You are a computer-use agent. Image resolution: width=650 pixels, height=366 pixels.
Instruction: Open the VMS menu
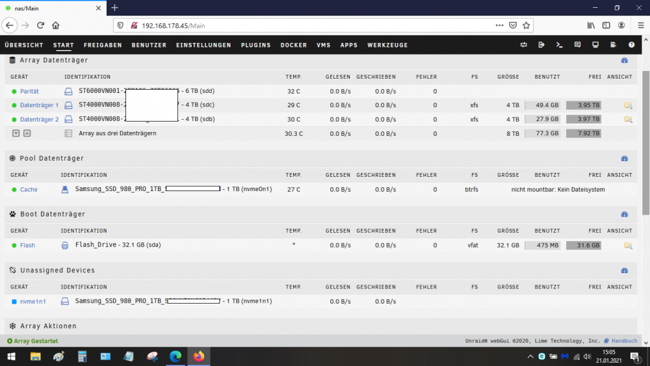324,45
